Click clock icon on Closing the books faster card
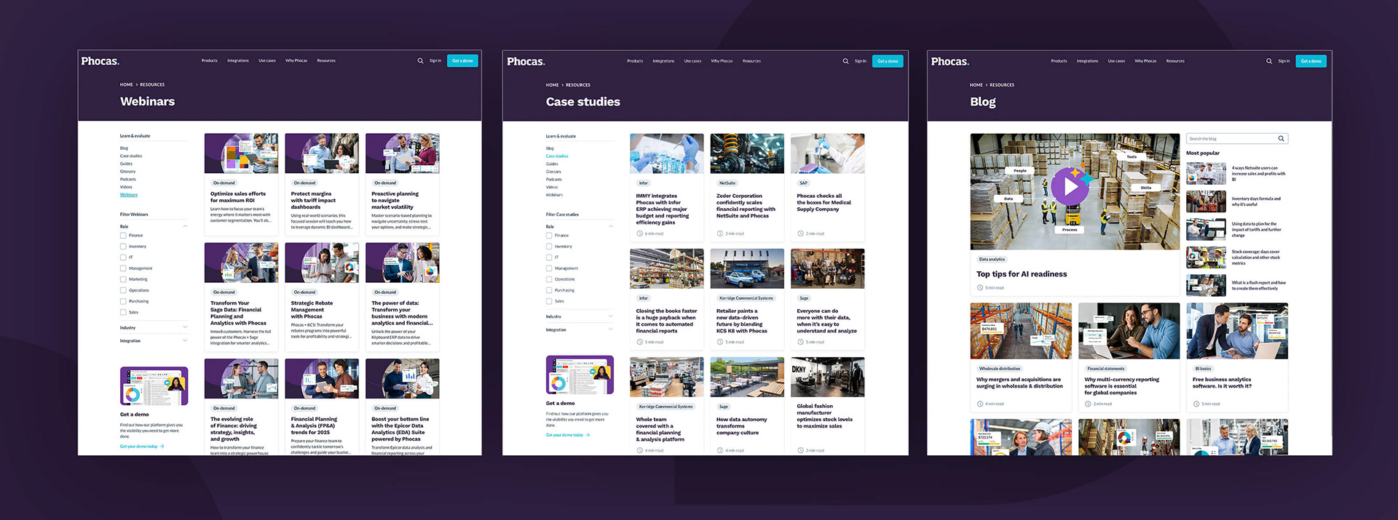Screen dimensions: 1398x520 [x=639, y=342]
